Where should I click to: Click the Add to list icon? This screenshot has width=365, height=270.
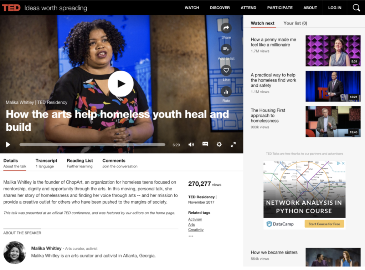pos(226,49)
